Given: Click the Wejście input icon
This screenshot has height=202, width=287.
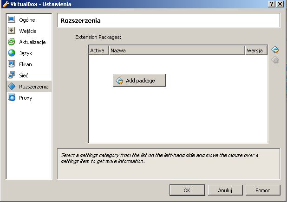Looking at the screenshot, I should tap(12, 31).
